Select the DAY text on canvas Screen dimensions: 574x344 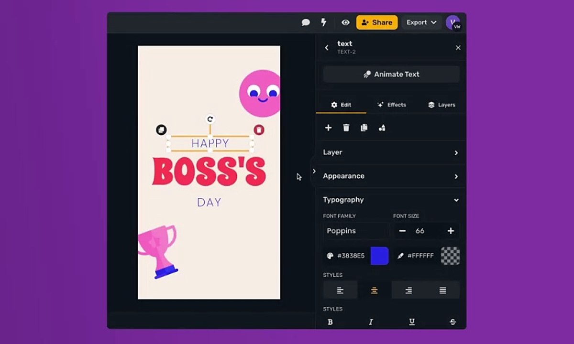209,202
